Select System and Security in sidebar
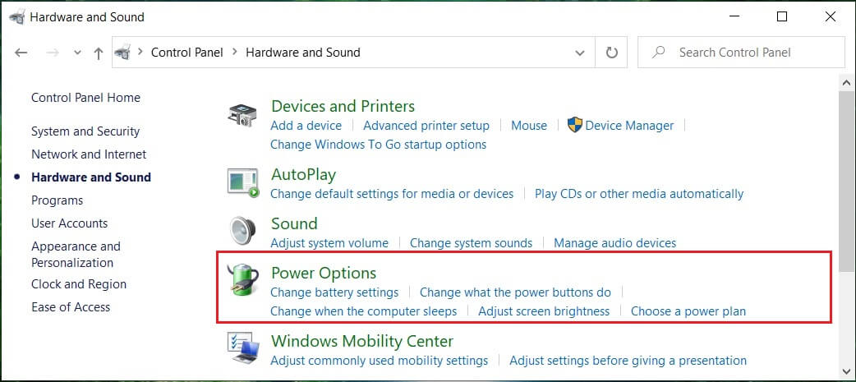The width and height of the screenshot is (856, 382). (x=85, y=131)
